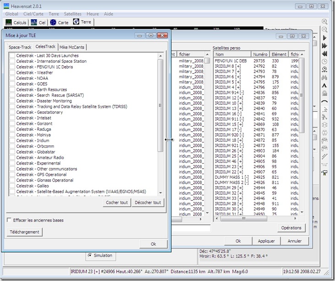This screenshot has width=335, height=281.
Task: Select the Simulation radio button
Action: coord(90,255)
